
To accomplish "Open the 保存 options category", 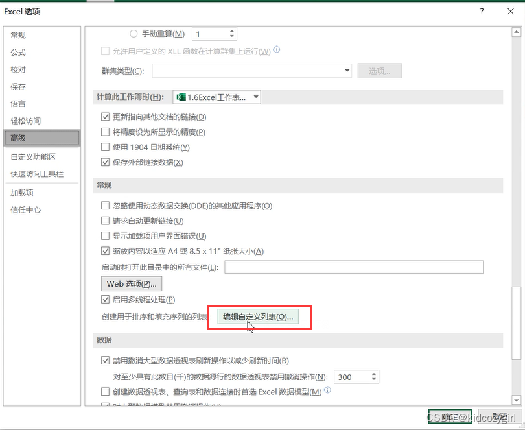I will tap(42, 86).
